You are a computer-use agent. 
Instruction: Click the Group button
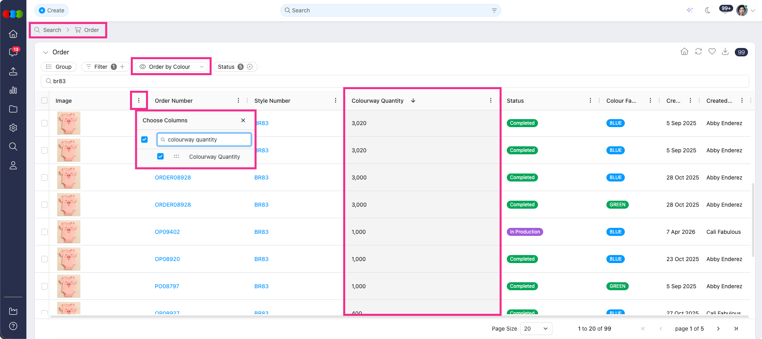pyautogui.click(x=59, y=67)
